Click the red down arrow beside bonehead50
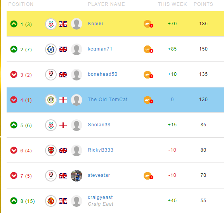The image size is (224, 213). (14, 75)
